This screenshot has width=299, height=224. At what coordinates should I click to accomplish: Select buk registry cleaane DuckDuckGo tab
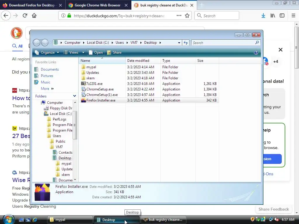[164, 5]
